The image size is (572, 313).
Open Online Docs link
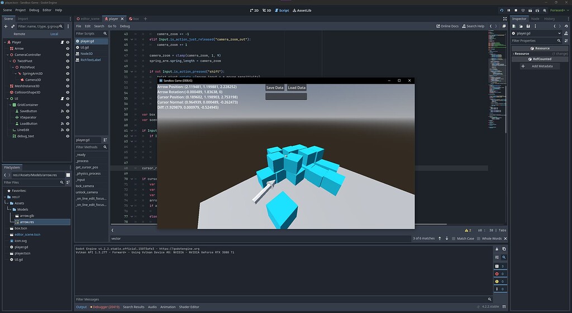point(447,26)
